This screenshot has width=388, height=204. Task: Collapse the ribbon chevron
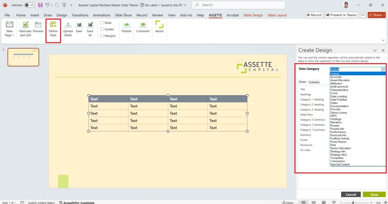pyautogui.click(x=383, y=40)
